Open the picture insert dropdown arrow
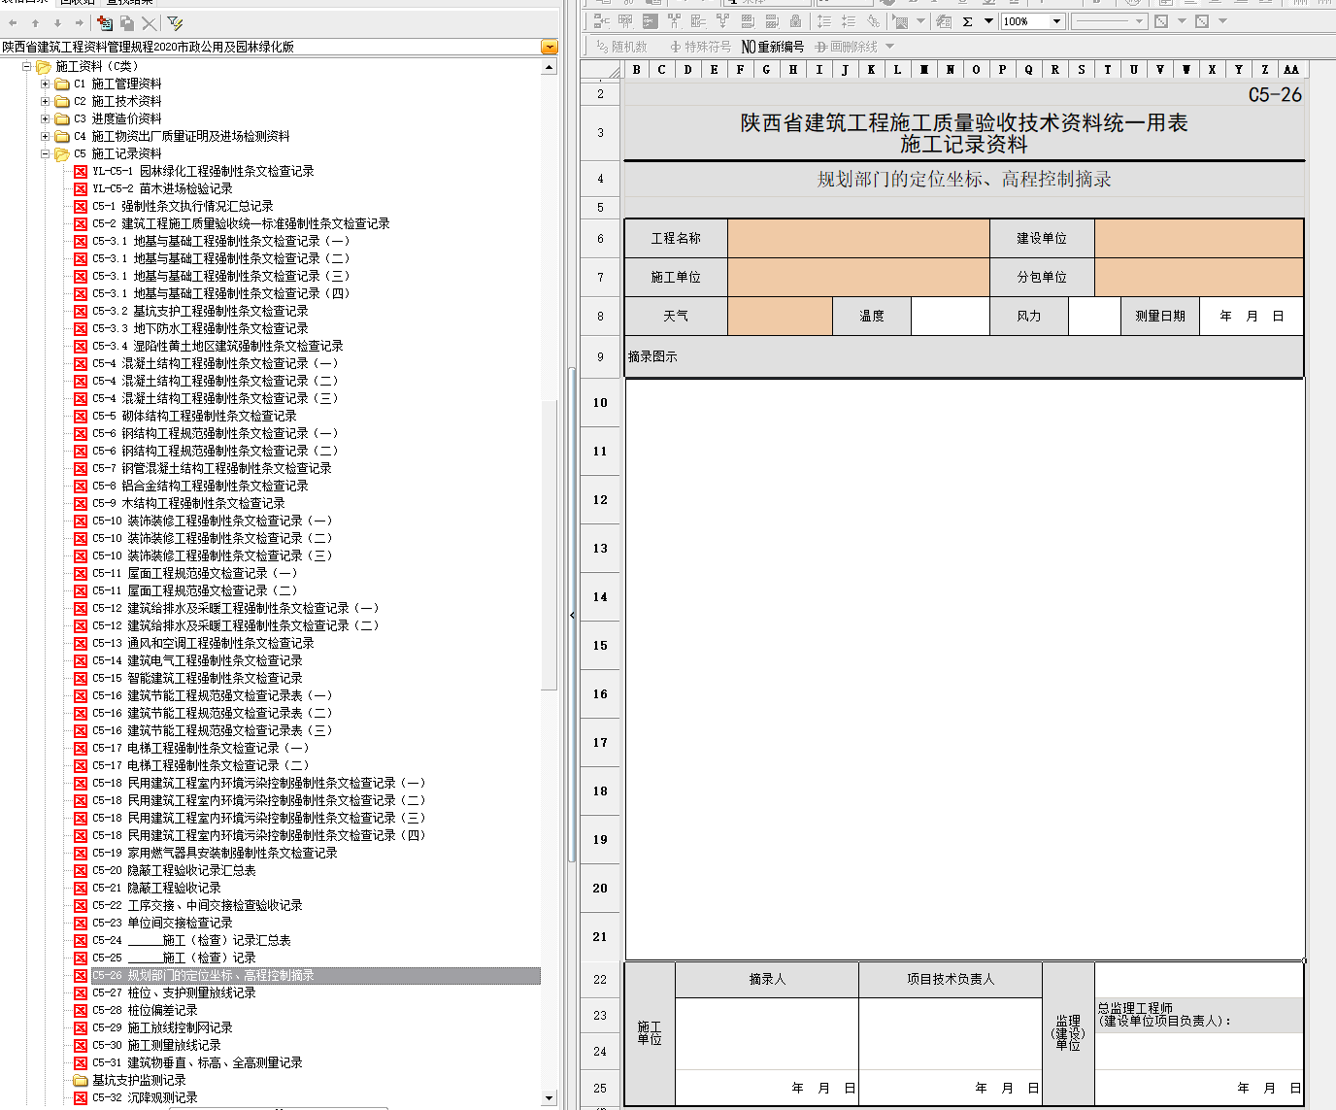 tap(920, 21)
